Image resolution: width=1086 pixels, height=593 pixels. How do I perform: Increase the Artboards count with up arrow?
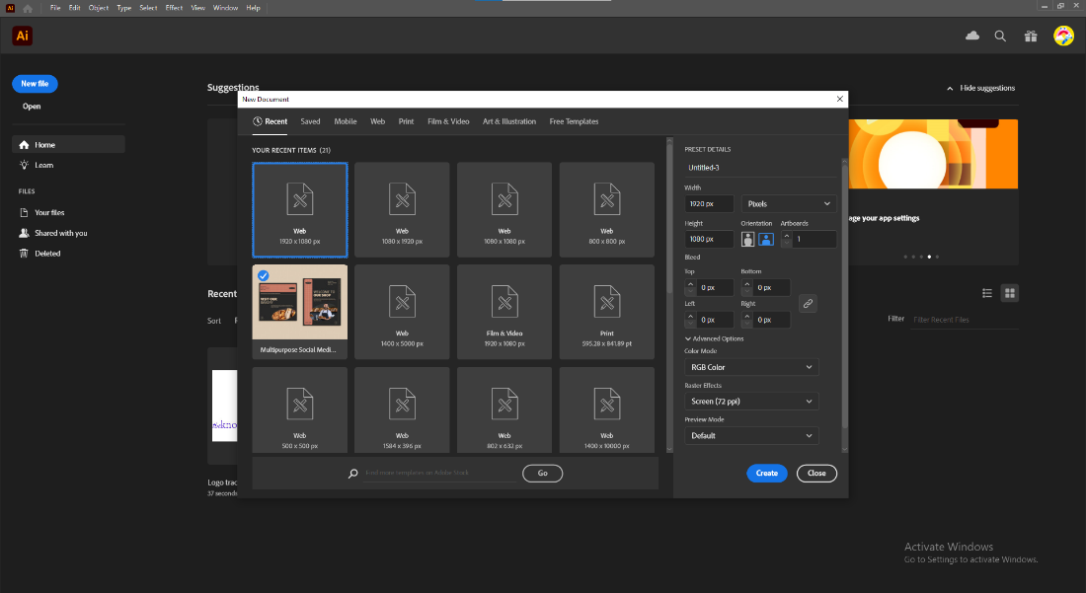pos(787,236)
